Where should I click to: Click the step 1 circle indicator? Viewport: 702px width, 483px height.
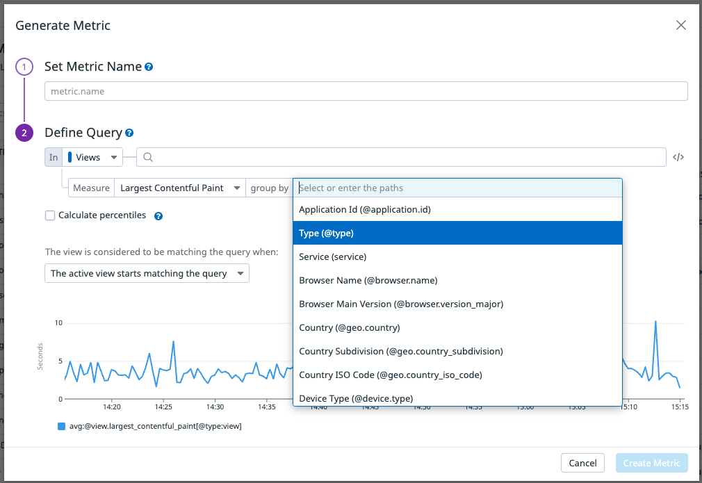click(x=24, y=67)
